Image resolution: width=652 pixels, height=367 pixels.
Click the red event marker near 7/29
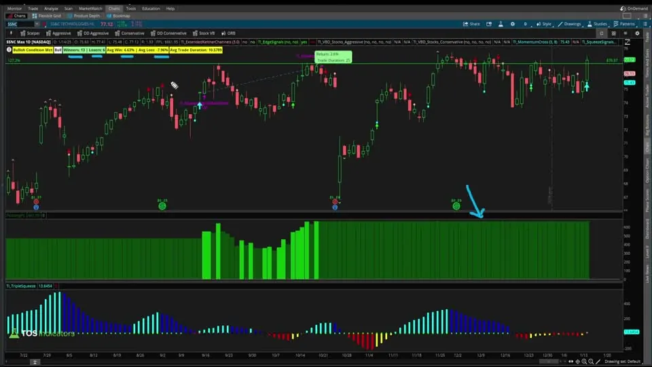(x=36, y=202)
